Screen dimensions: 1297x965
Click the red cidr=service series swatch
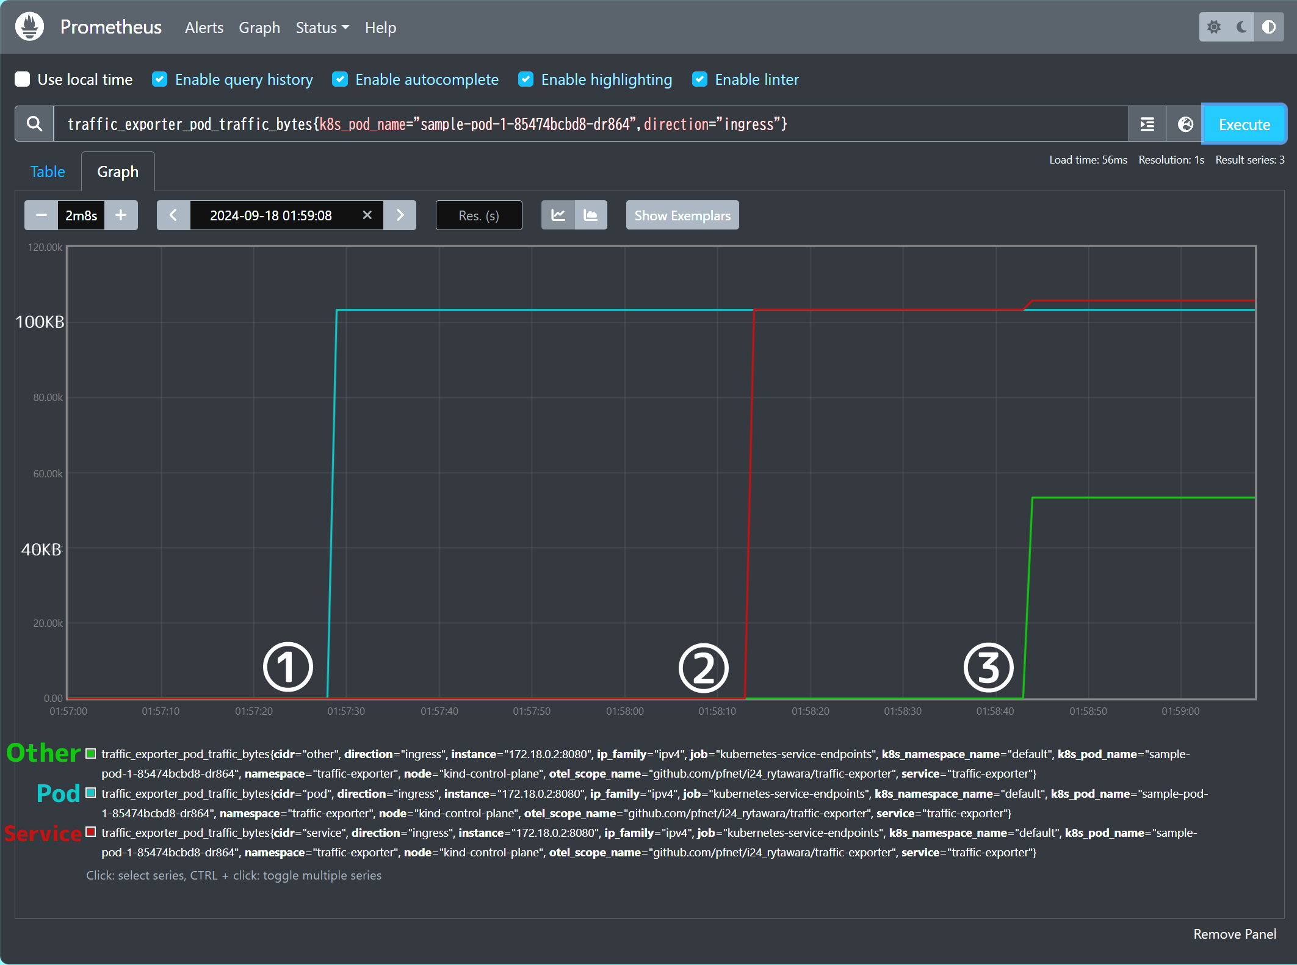tap(91, 832)
